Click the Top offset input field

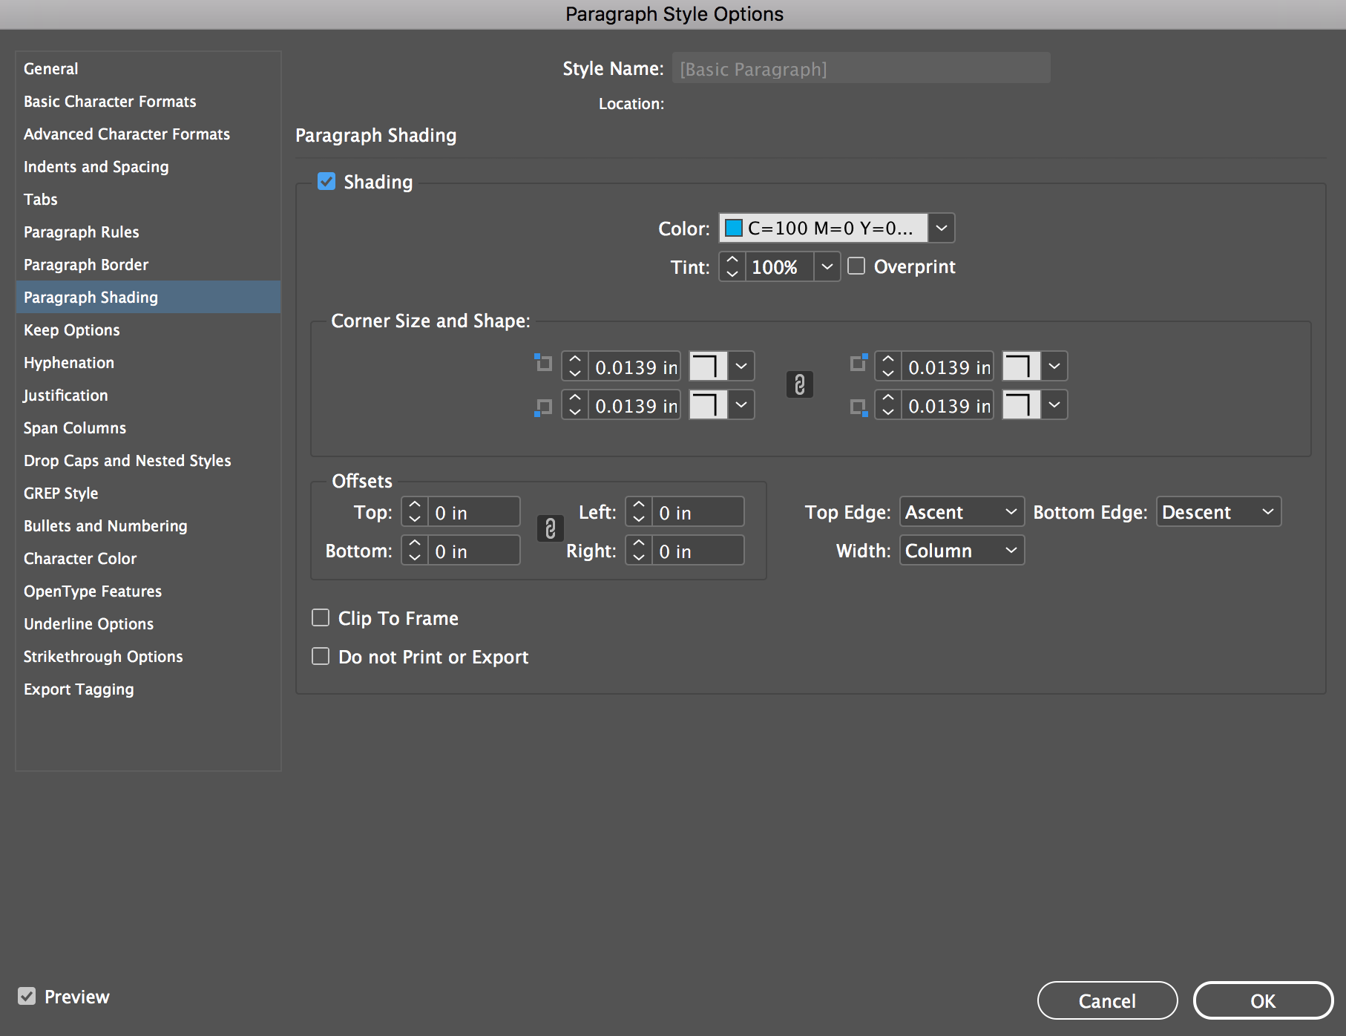click(473, 513)
